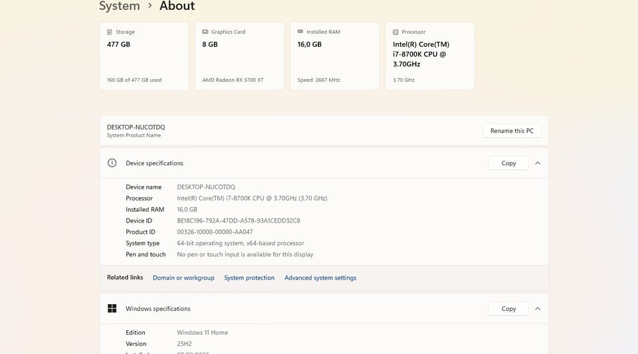Click the Storage drive icon in top card
Image resolution: width=638 pixels, height=354 pixels.
point(110,32)
